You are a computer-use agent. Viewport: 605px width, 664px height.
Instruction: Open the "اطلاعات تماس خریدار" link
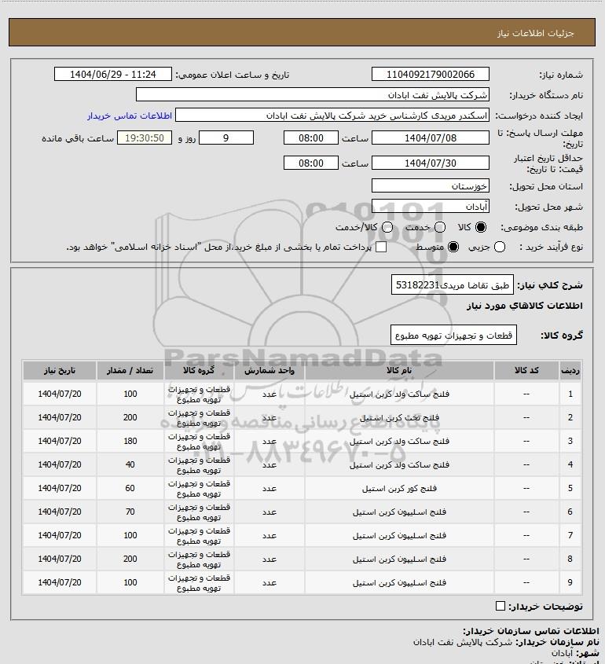pyautogui.click(x=126, y=116)
